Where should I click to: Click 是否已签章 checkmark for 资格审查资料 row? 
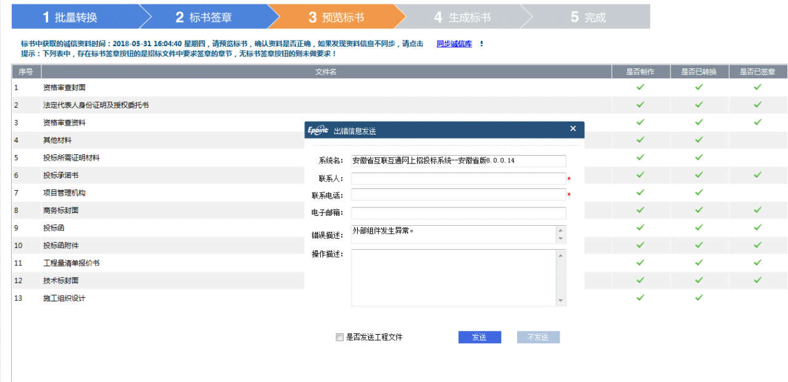pos(757,122)
